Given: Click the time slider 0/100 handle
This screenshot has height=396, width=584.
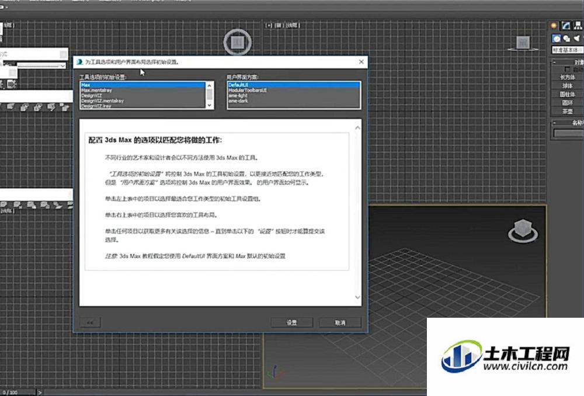Looking at the screenshot, I should [18, 392].
